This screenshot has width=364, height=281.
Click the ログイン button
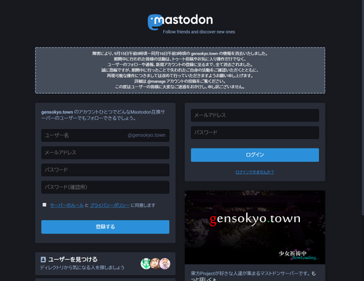255,155
